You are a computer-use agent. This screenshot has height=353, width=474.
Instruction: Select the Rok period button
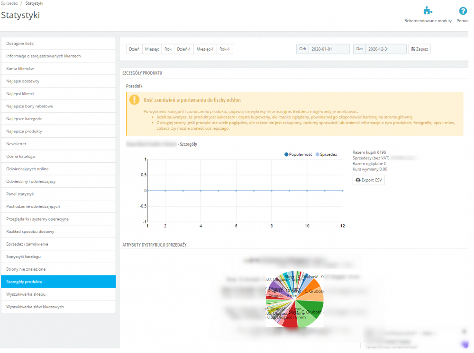click(168, 49)
